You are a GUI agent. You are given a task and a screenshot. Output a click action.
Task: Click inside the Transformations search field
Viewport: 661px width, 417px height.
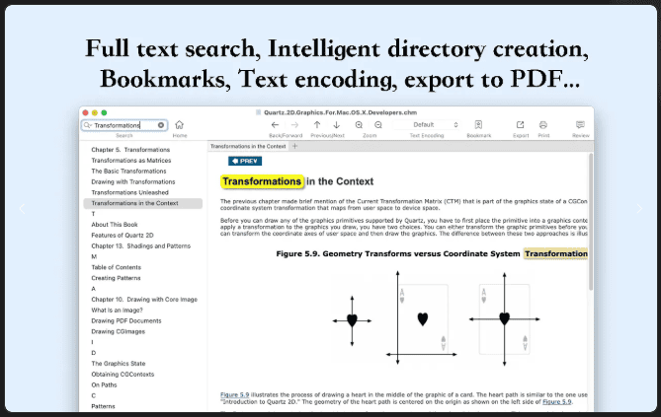click(x=124, y=125)
